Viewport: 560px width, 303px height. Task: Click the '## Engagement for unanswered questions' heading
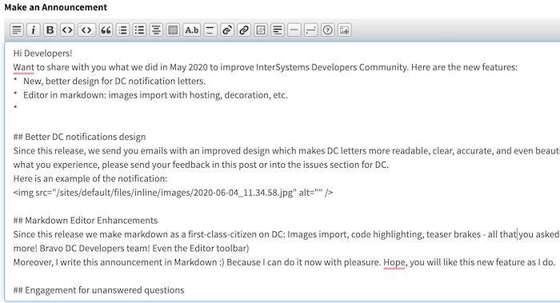point(98,289)
